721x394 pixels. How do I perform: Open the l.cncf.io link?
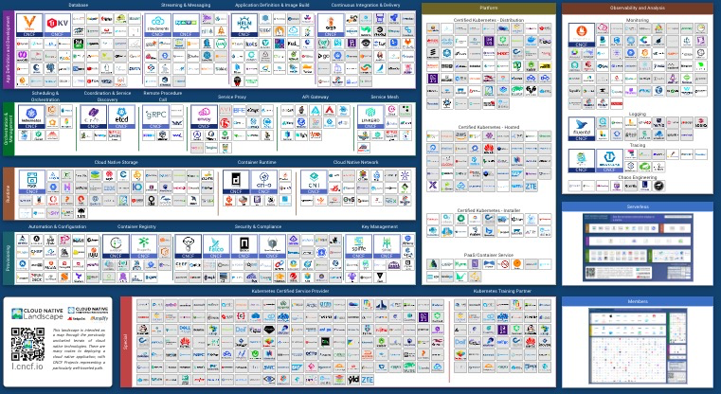pos(27,367)
